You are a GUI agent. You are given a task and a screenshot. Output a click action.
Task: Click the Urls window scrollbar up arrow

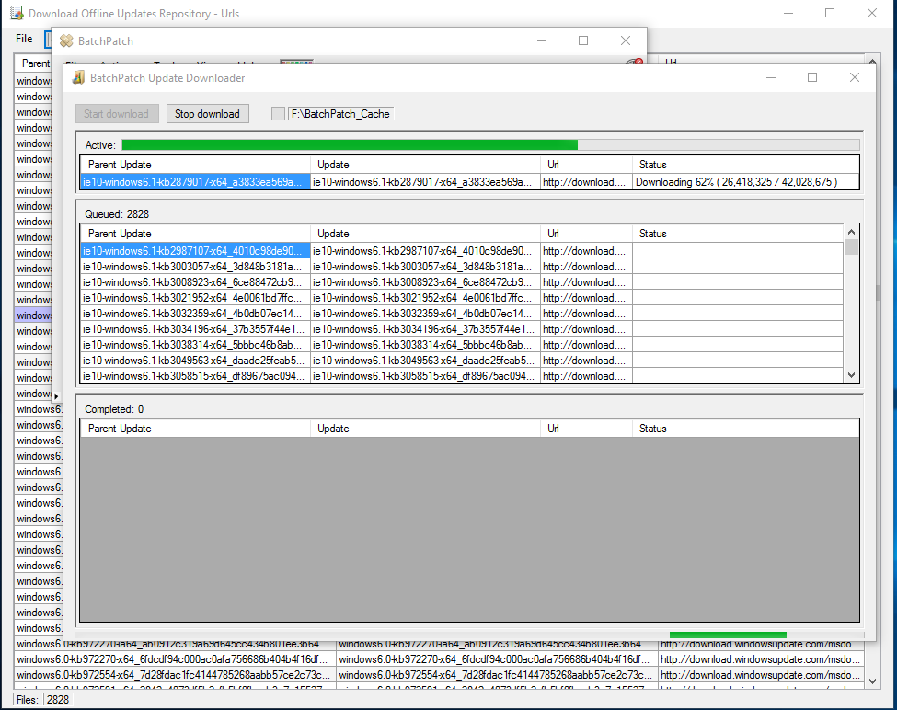tap(872, 62)
